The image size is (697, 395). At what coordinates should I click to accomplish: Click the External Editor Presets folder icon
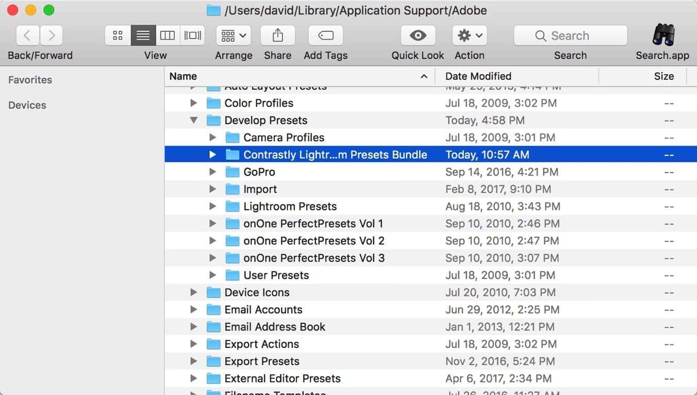pyautogui.click(x=213, y=378)
